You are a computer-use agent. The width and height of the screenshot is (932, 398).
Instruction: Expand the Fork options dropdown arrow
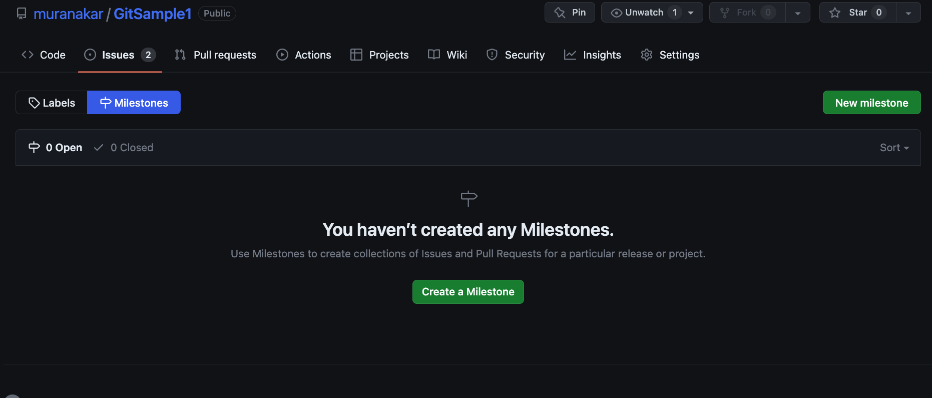tap(798, 13)
